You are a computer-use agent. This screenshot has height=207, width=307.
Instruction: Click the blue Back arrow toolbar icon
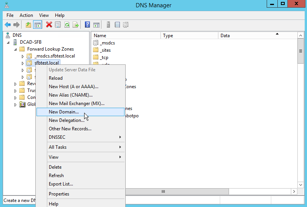click(8, 25)
